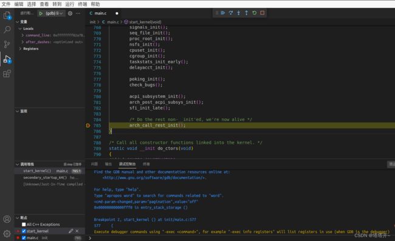Screen dimensions: 395x241
Task: Collapse the Locals scope
Action: coord(20,29)
